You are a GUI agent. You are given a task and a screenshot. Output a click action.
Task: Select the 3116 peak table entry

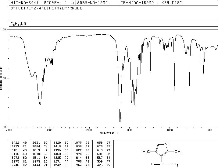20,154
